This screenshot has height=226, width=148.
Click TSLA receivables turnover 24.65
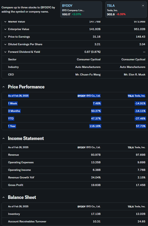142,221
